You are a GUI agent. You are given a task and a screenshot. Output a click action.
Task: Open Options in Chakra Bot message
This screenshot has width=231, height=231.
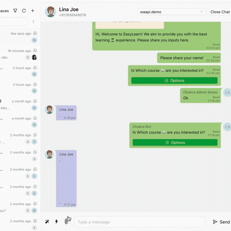tap(175, 142)
